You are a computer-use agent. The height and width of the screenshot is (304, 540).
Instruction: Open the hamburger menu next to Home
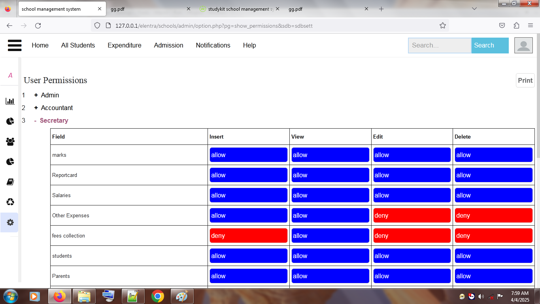coord(15,45)
